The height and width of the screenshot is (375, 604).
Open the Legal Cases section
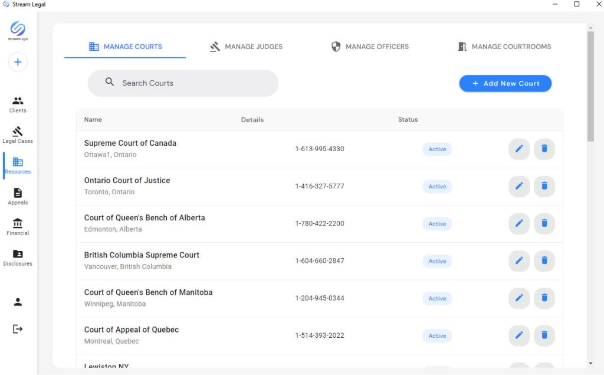(x=18, y=135)
